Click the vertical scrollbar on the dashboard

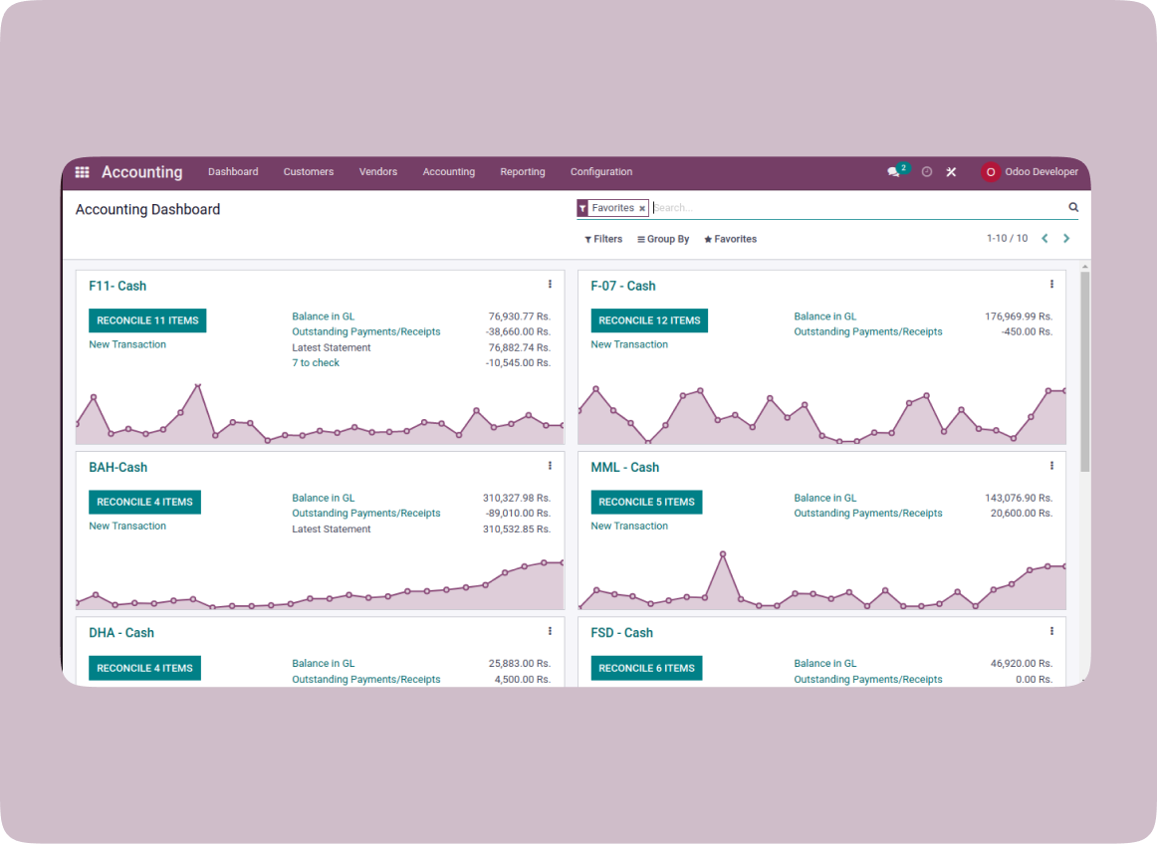[x=1084, y=370]
